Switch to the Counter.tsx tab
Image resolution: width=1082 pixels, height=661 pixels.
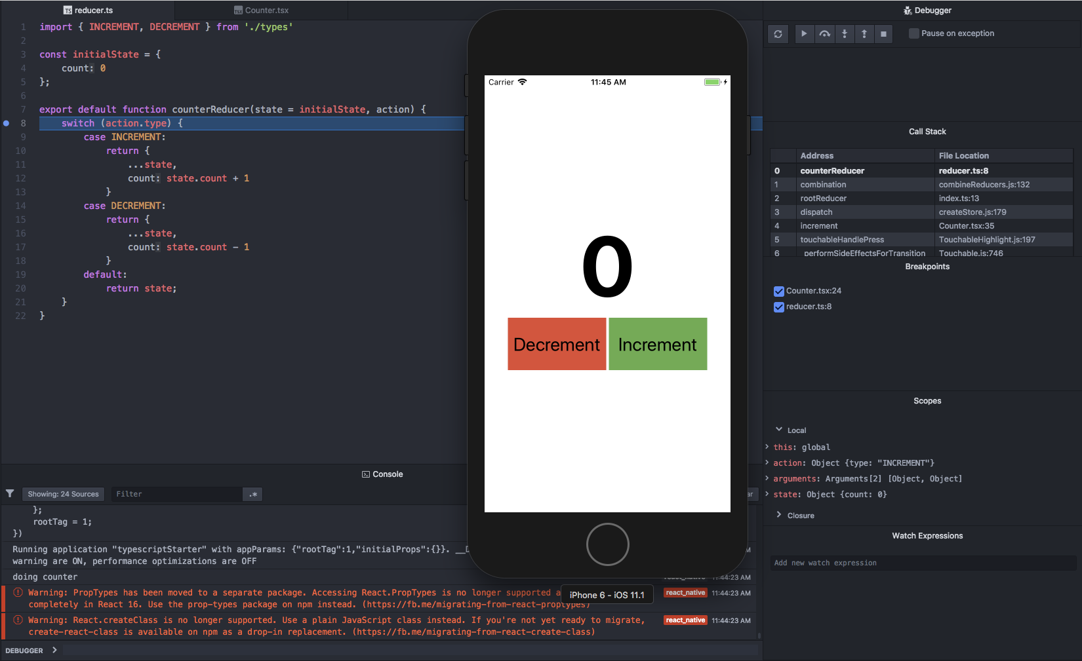261,10
